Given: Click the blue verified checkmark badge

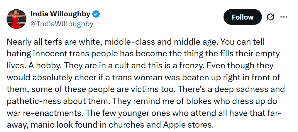Looking at the screenshot, I should click(96, 14).
